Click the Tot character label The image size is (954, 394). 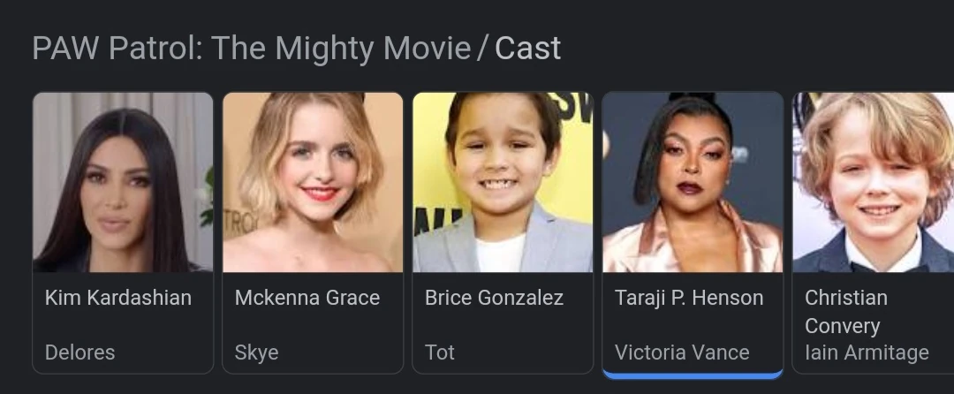[439, 352]
